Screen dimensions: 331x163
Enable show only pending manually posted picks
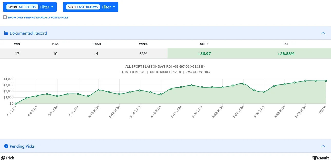(x=5, y=17)
